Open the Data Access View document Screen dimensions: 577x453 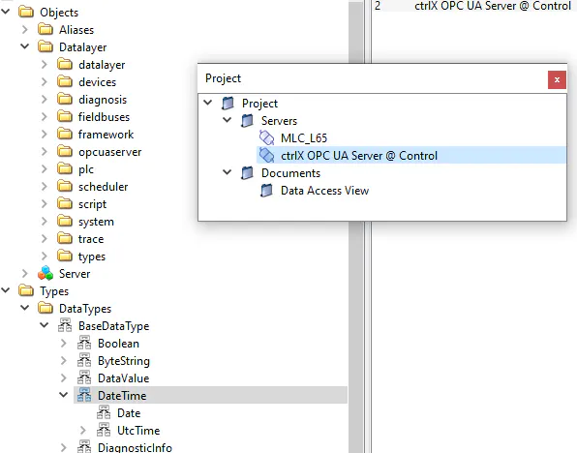pos(324,191)
